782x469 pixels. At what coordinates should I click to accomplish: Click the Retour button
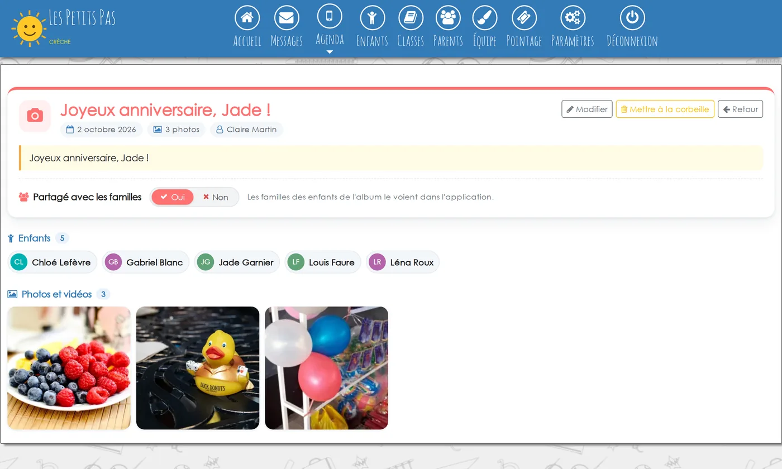[x=741, y=109]
